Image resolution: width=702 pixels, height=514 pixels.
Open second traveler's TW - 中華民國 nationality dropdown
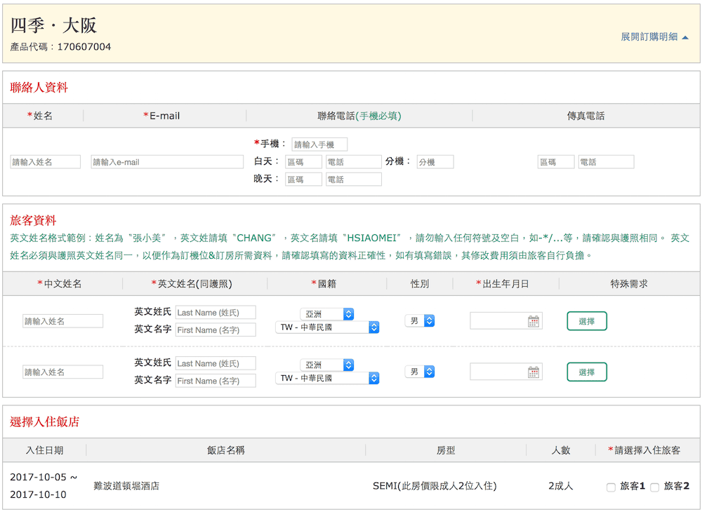click(x=326, y=379)
